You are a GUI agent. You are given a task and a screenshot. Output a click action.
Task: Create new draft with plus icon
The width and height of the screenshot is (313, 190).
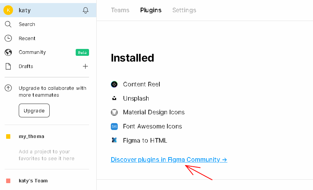point(85,66)
